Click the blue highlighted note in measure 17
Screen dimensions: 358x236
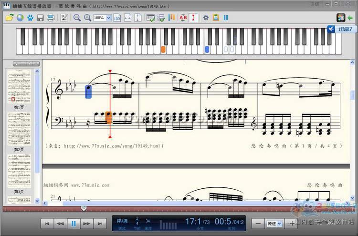(88, 92)
